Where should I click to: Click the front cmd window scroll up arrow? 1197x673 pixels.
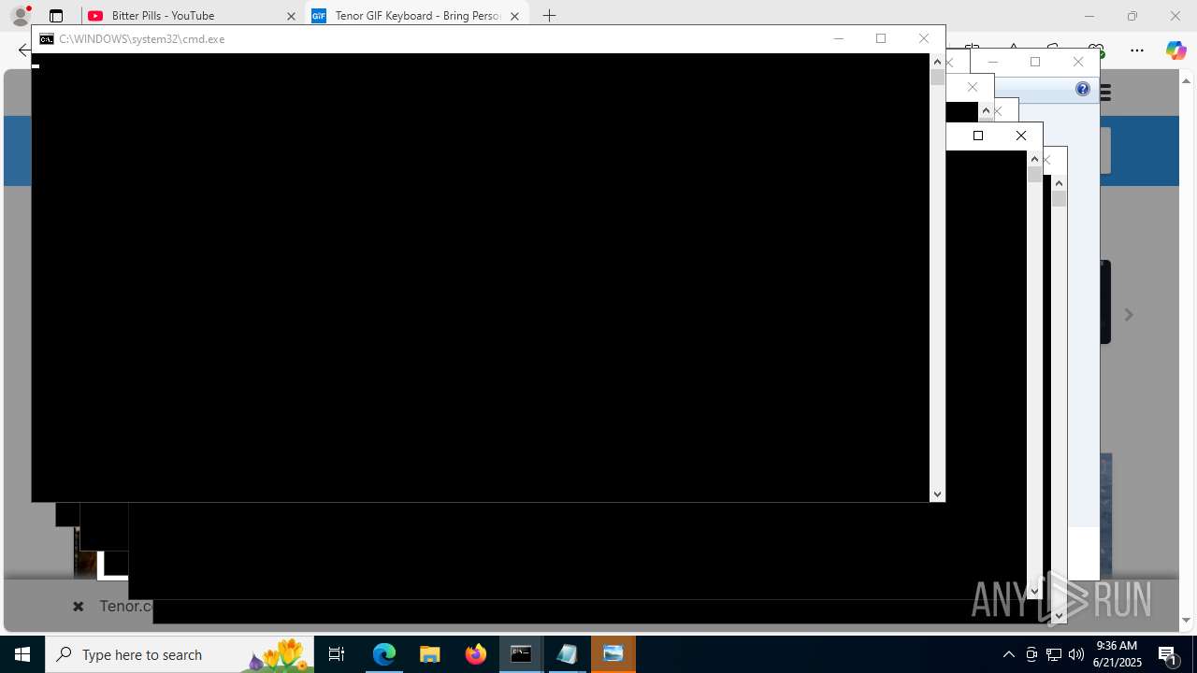[x=937, y=61]
